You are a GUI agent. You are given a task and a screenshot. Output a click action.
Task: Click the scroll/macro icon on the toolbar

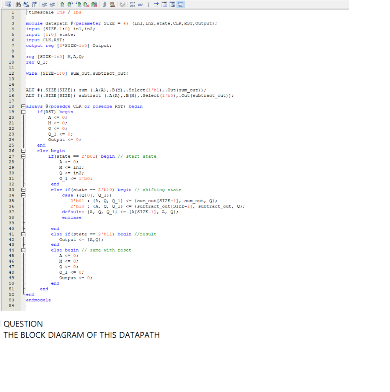tap(112, 4)
